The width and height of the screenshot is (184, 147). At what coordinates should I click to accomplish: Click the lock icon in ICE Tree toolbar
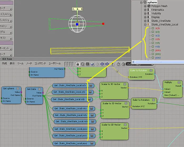78,64
